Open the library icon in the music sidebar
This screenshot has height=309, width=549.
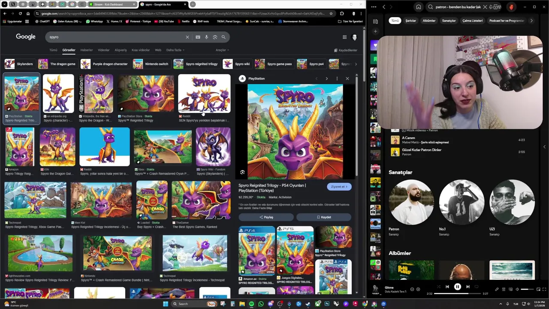pos(375,21)
